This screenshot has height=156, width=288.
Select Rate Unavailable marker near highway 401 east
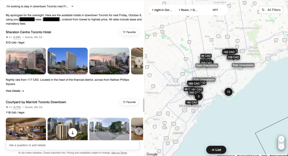243,65
